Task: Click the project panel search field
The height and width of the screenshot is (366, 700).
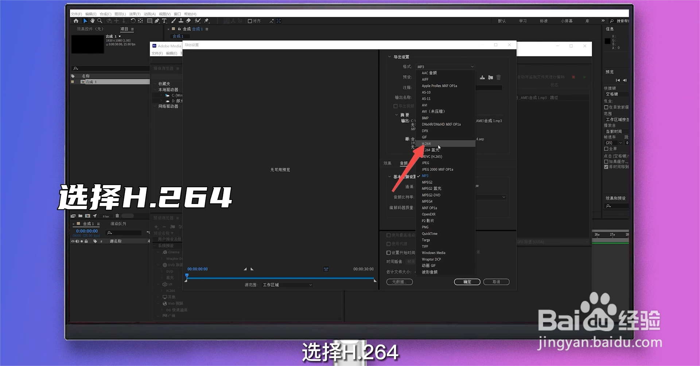Action: coord(110,68)
